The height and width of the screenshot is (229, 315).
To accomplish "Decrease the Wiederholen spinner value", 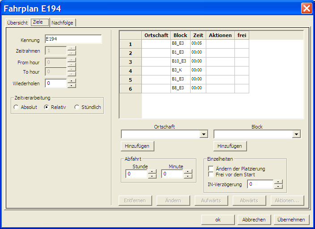I will [x=72, y=86].
